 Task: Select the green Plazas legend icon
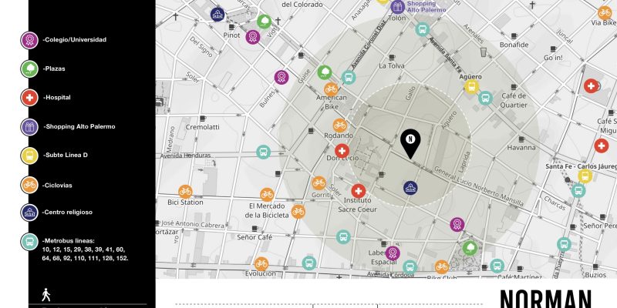(29, 69)
